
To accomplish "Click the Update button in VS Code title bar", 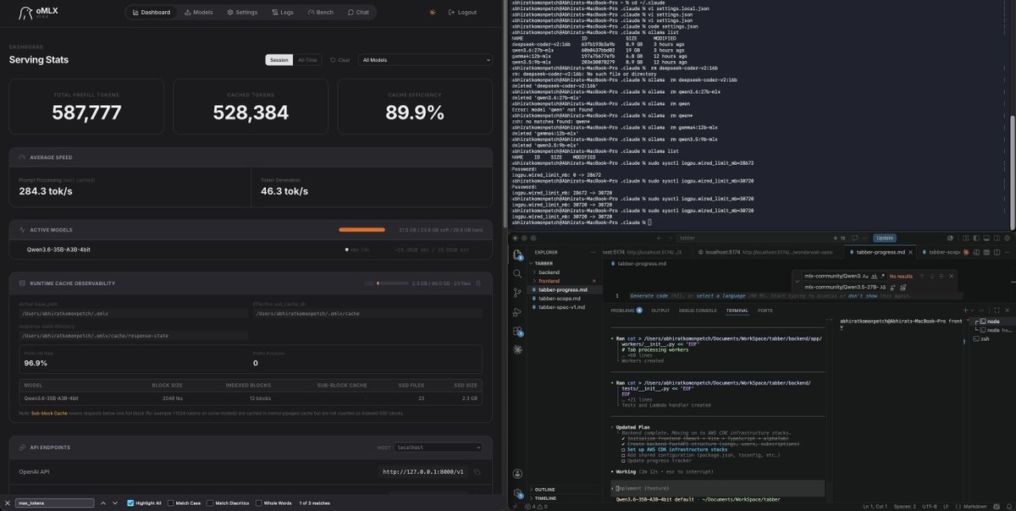I will point(885,238).
